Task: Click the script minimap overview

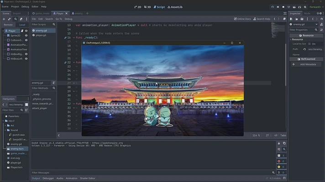Action: click(x=278, y=30)
